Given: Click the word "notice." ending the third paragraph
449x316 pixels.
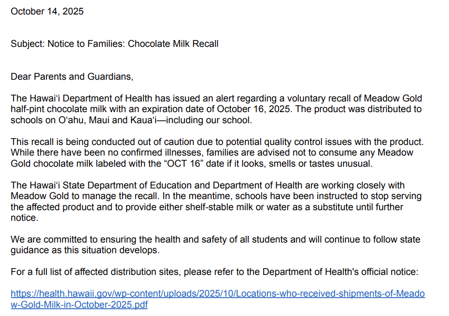Looking at the screenshot, I should 24,218.
